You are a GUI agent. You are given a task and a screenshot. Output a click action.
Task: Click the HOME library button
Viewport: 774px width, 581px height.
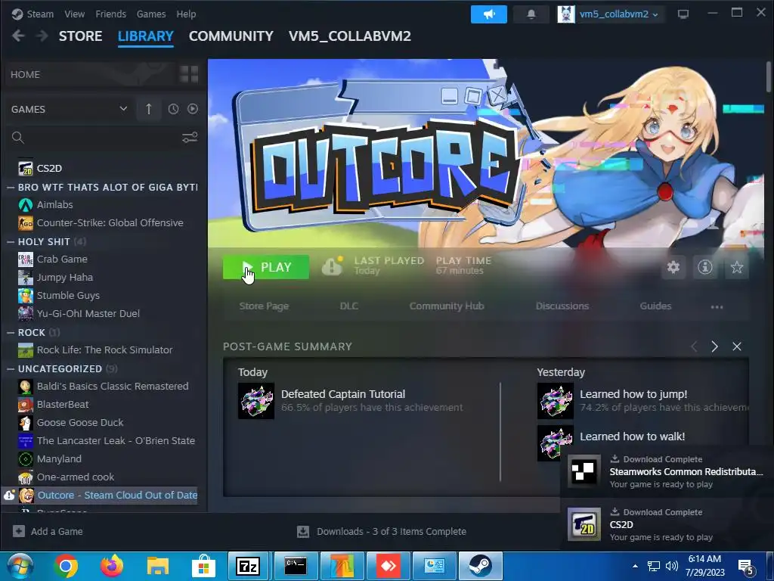[90, 74]
